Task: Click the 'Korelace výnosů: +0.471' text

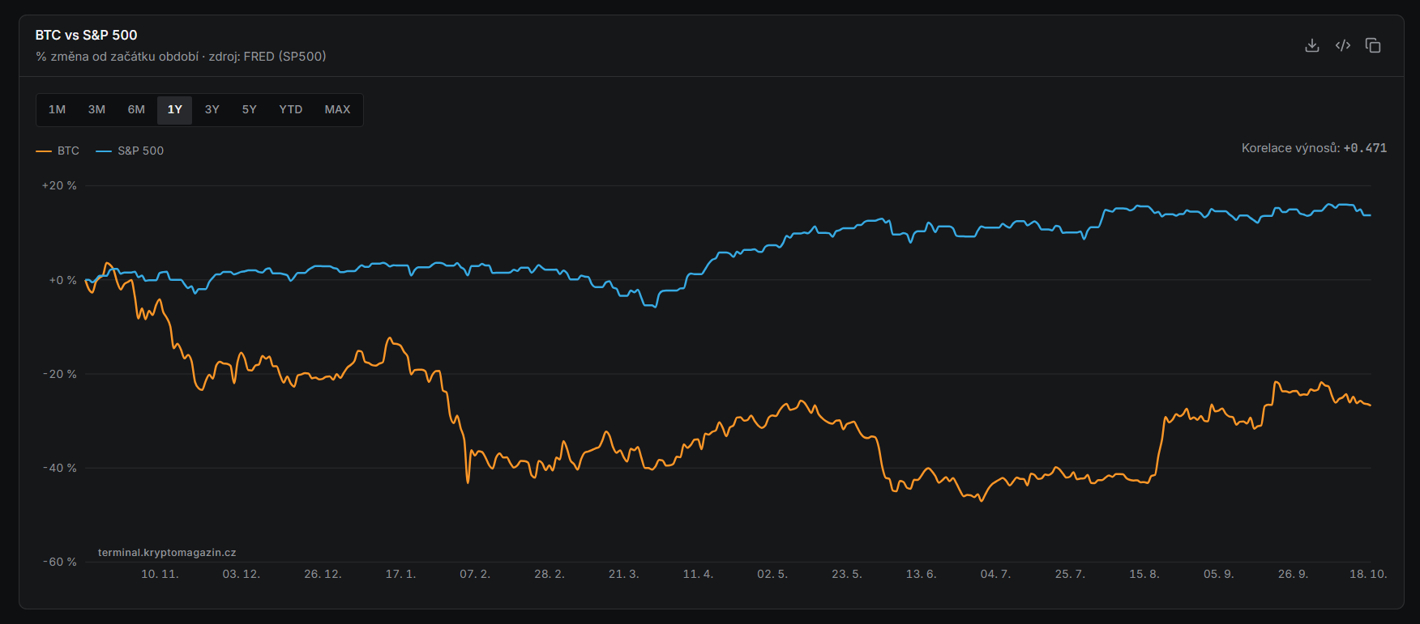Action: pos(1314,148)
